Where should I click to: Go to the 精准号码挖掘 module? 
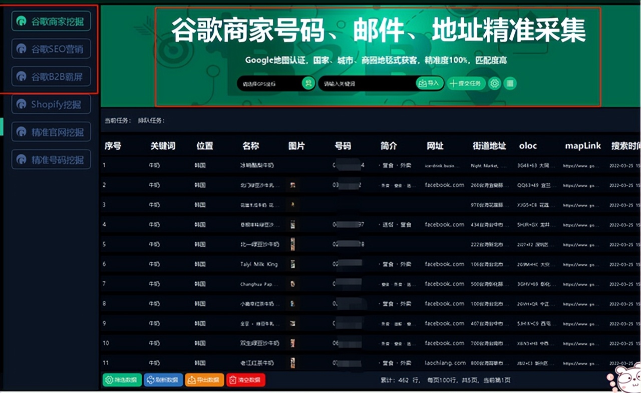click(51, 159)
